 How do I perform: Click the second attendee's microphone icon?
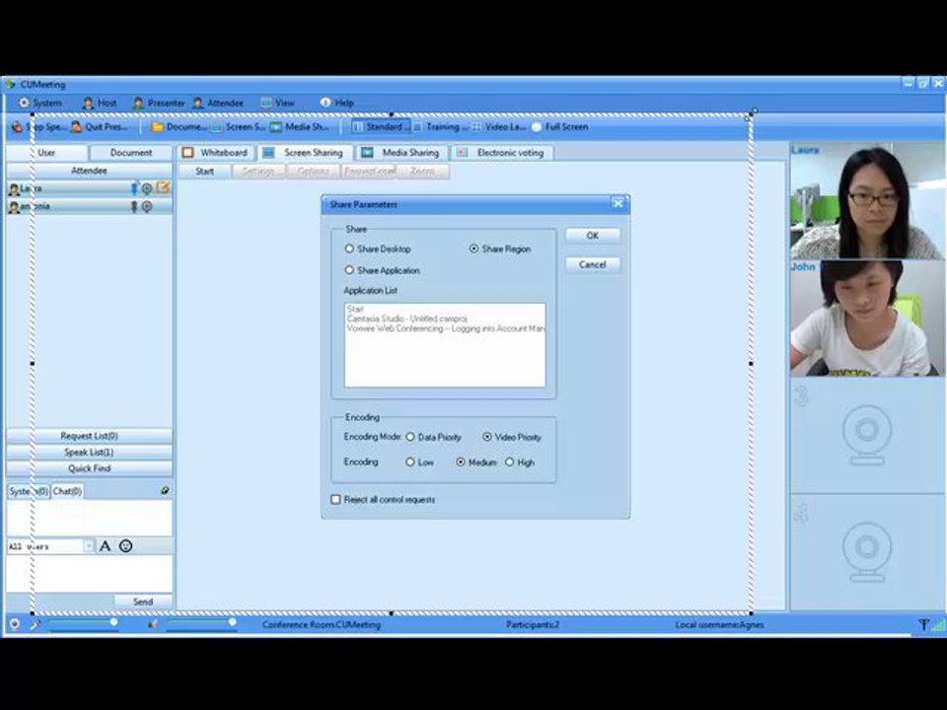[x=134, y=207]
